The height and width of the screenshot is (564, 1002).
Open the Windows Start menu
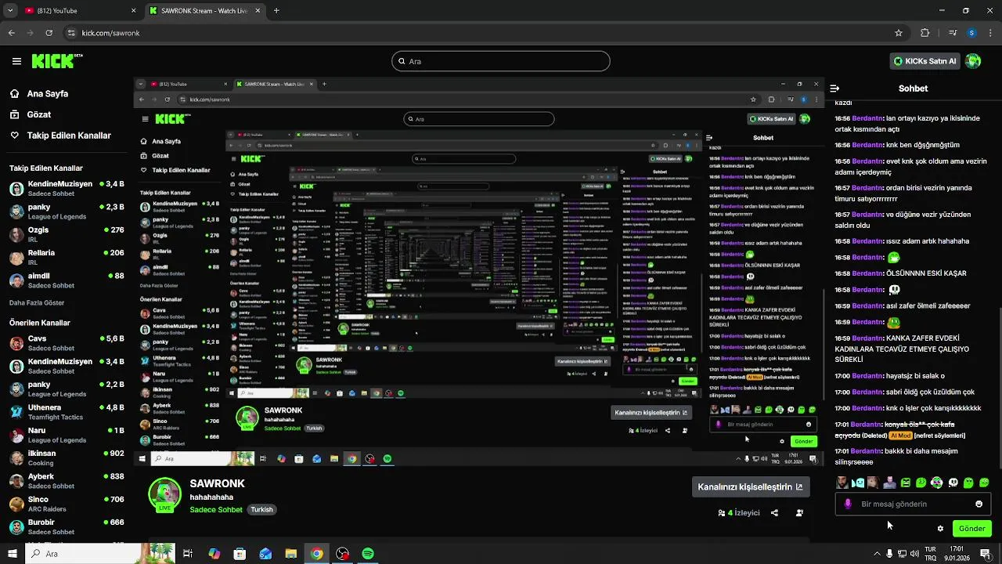pyautogui.click(x=12, y=554)
